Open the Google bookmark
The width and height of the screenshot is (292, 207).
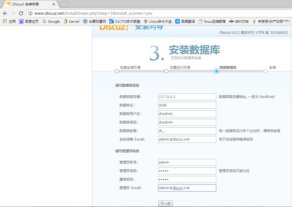51,21
